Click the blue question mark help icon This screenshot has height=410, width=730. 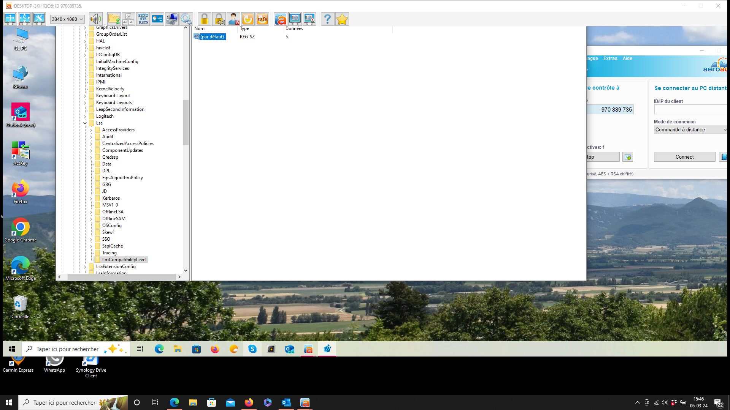(x=327, y=19)
